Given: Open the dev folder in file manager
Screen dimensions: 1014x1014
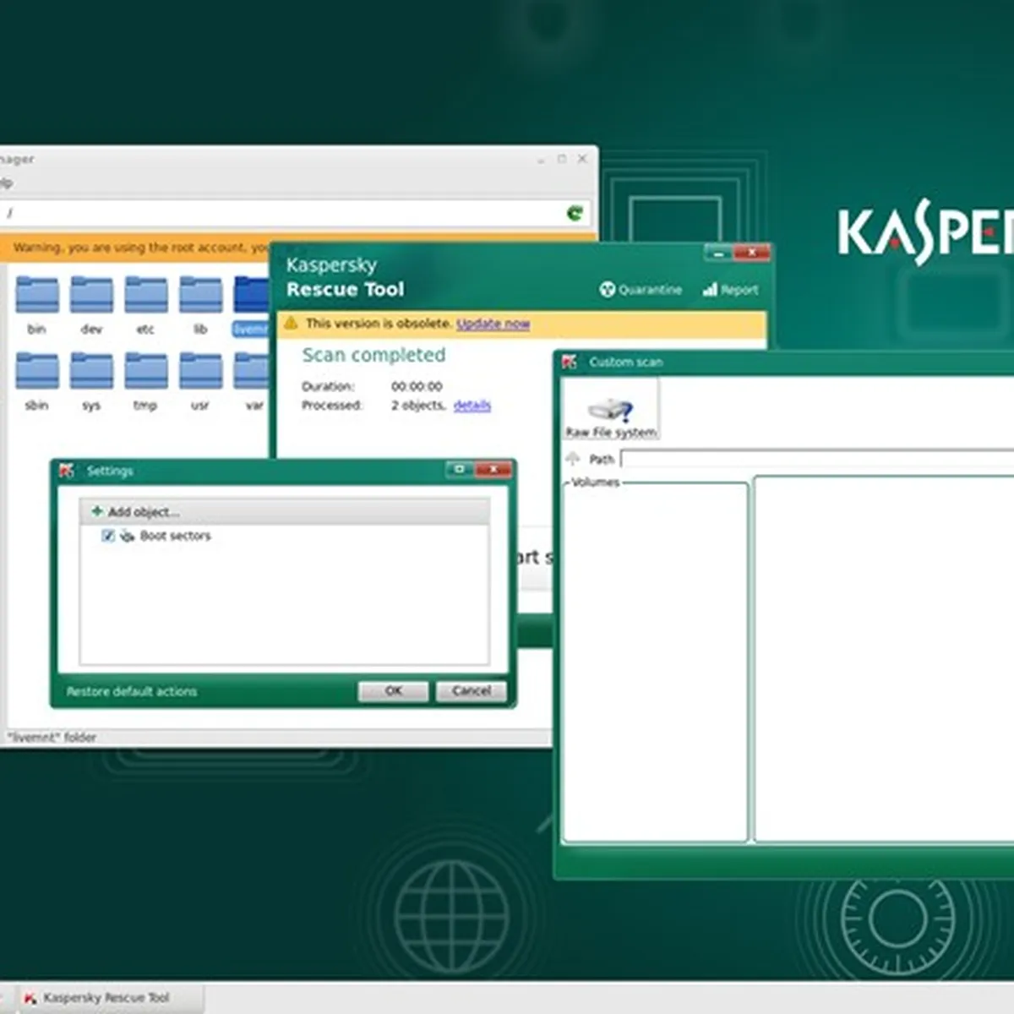Looking at the screenshot, I should pyautogui.click(x=91, y=304).
